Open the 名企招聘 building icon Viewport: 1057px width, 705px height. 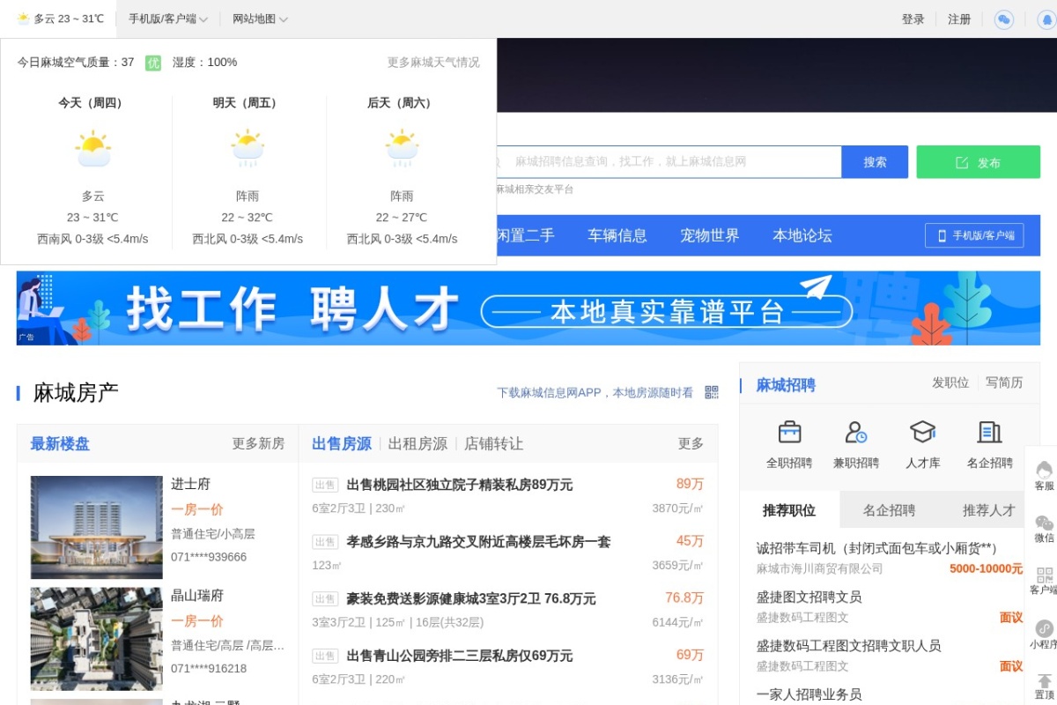coord(990,432)
